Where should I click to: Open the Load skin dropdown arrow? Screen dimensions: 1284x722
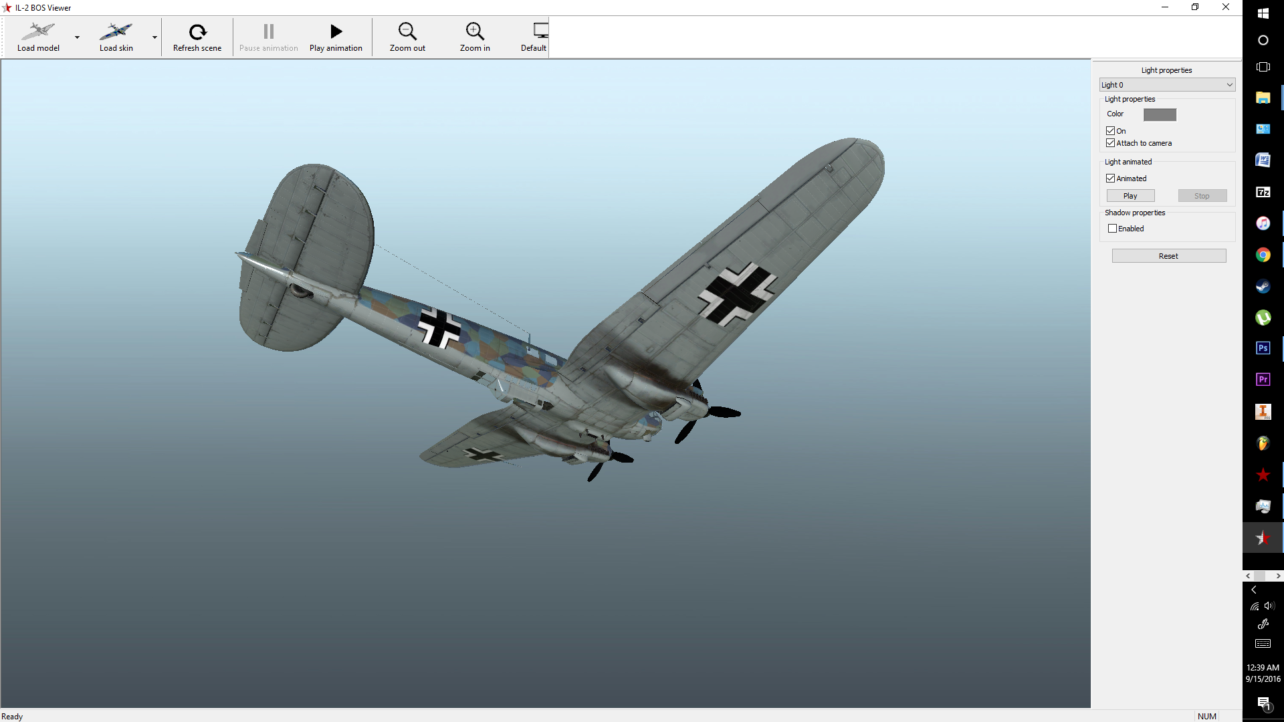[154, 37]
